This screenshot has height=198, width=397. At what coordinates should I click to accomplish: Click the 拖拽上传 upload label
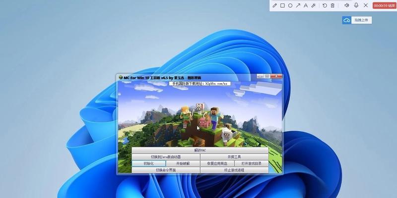(x=361, y=20)
